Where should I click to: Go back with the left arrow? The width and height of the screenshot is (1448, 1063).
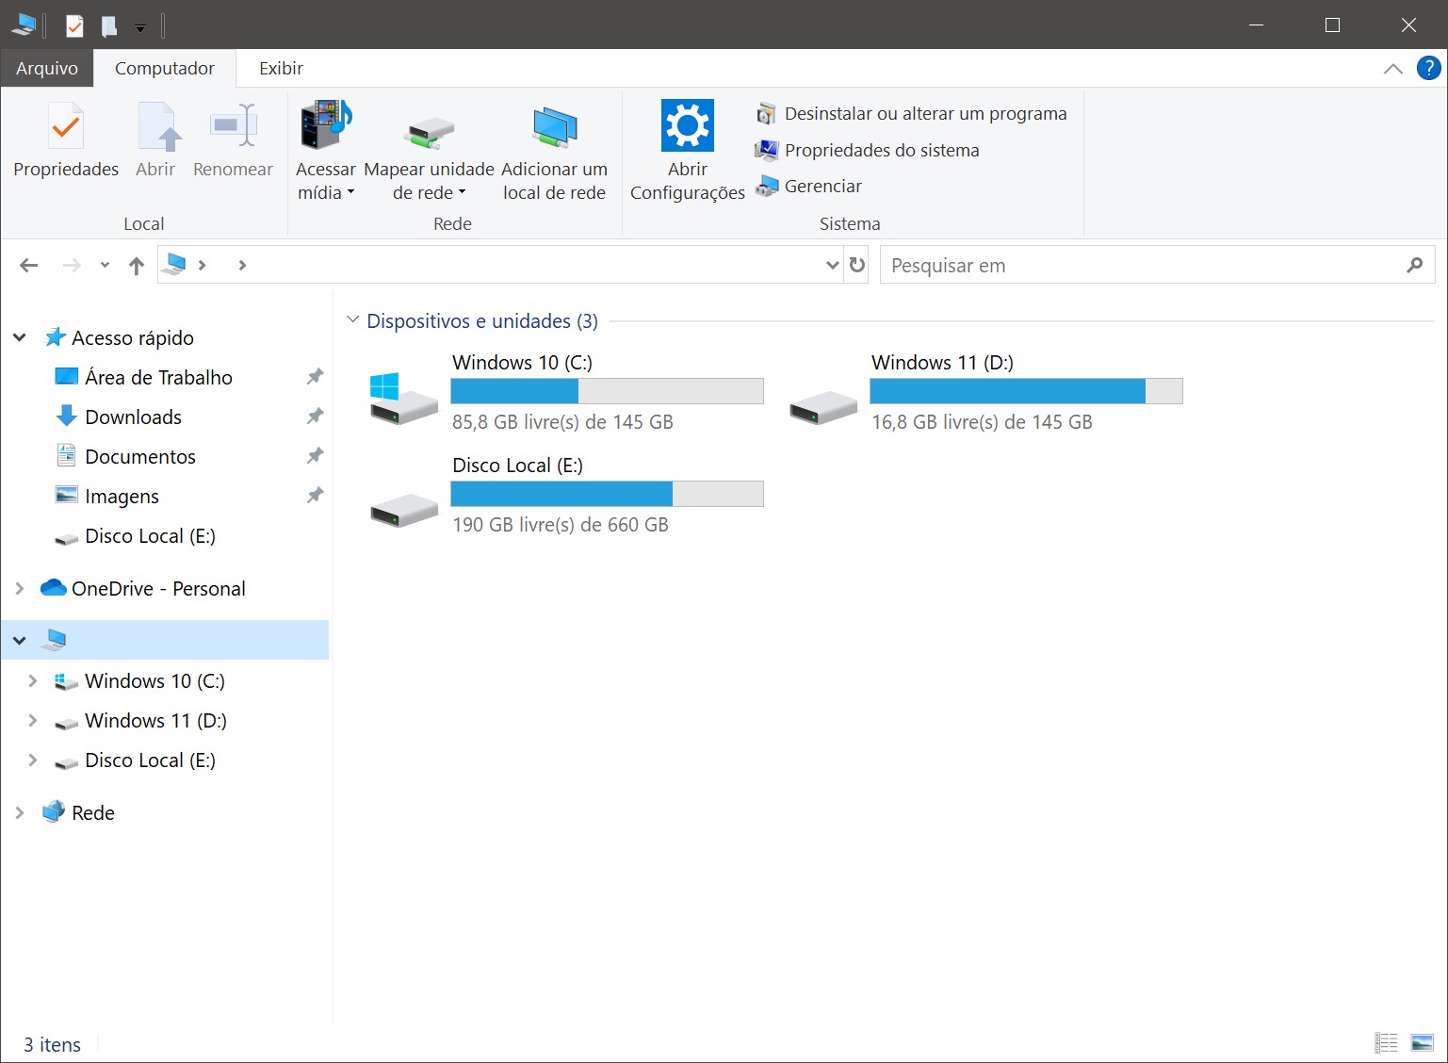pos(29,265)
